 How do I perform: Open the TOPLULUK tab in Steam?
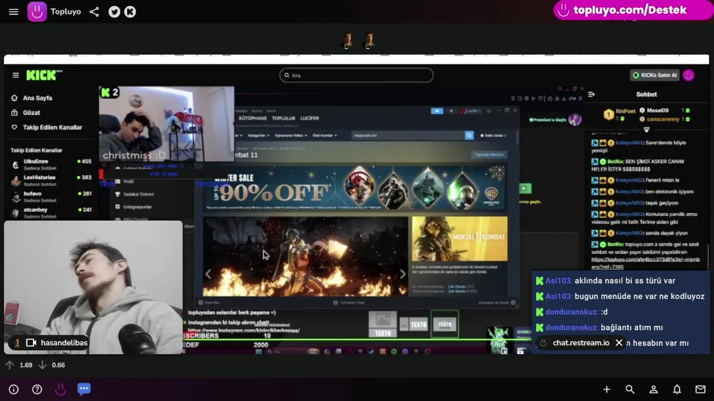pos(283,118)
